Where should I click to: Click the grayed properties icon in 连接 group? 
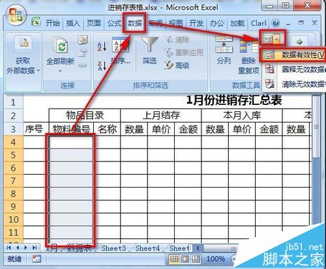click(83, 53)
